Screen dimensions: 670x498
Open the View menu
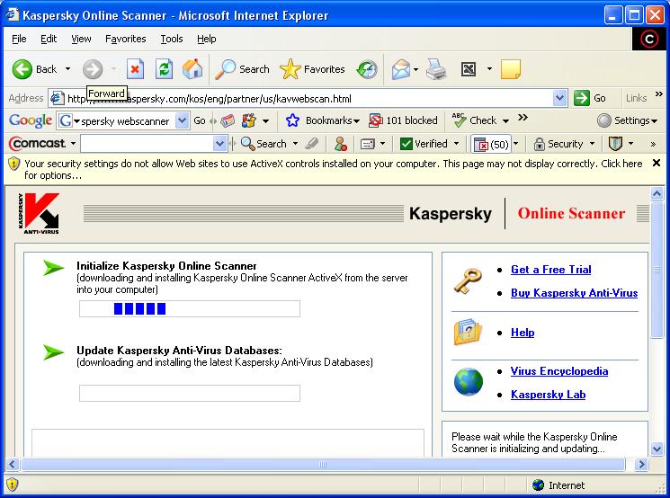(x=81, y=39)
